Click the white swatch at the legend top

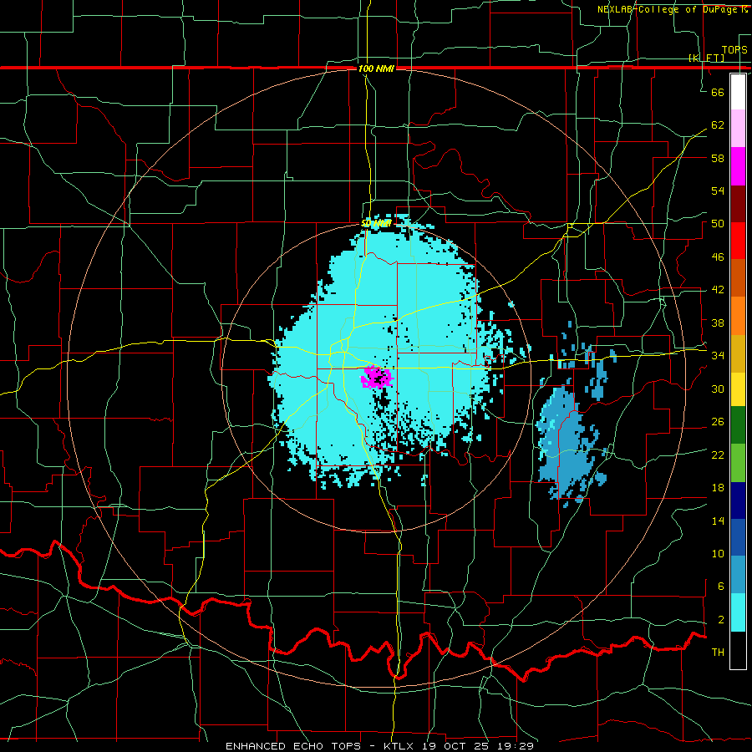click(738, 92)
